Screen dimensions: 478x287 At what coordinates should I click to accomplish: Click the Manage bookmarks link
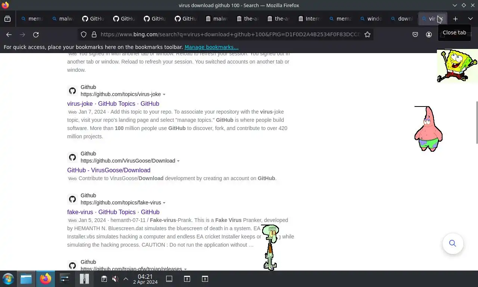[211, 47]
